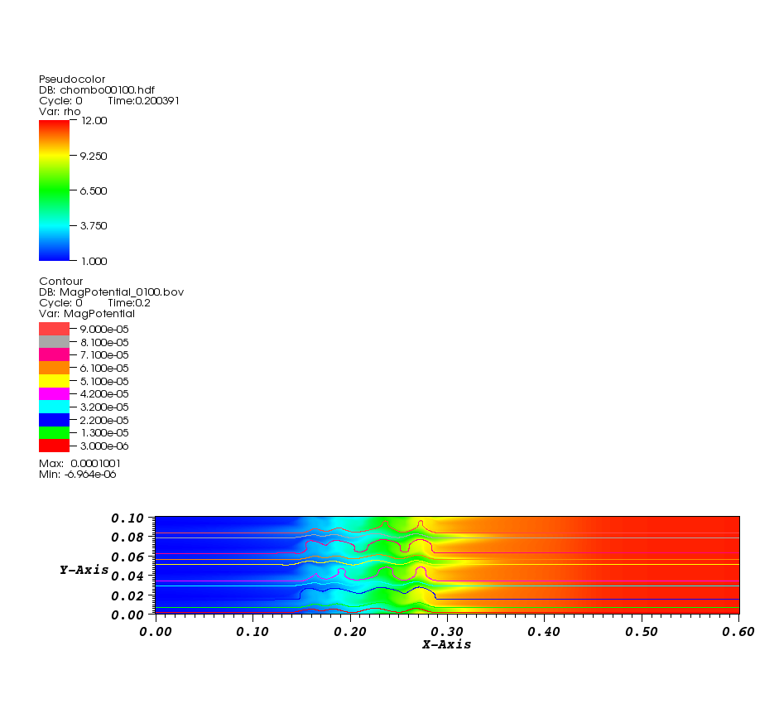Click the 'Y-Axis' title label
779x723 pixels.
(x=84, y=570)
